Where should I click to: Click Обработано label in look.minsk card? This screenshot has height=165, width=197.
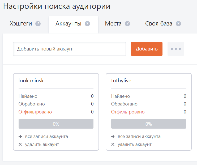pyautogui.click(x=32, y=104)
